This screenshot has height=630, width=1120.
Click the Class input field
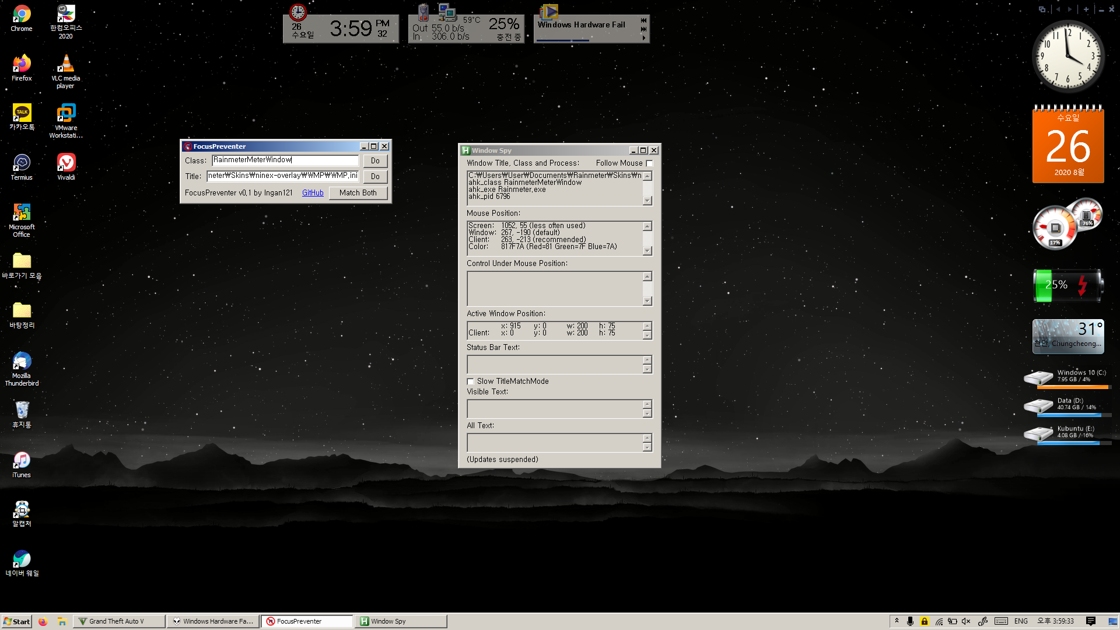point(285,160)
